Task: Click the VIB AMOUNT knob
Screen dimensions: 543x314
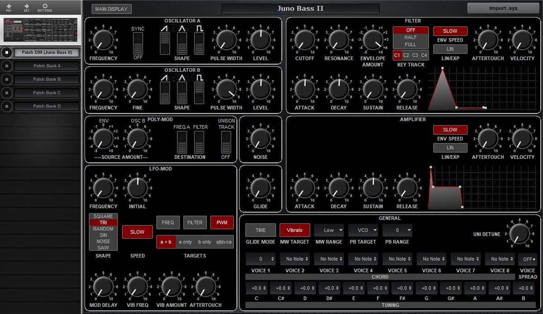Action: [171, 286]
